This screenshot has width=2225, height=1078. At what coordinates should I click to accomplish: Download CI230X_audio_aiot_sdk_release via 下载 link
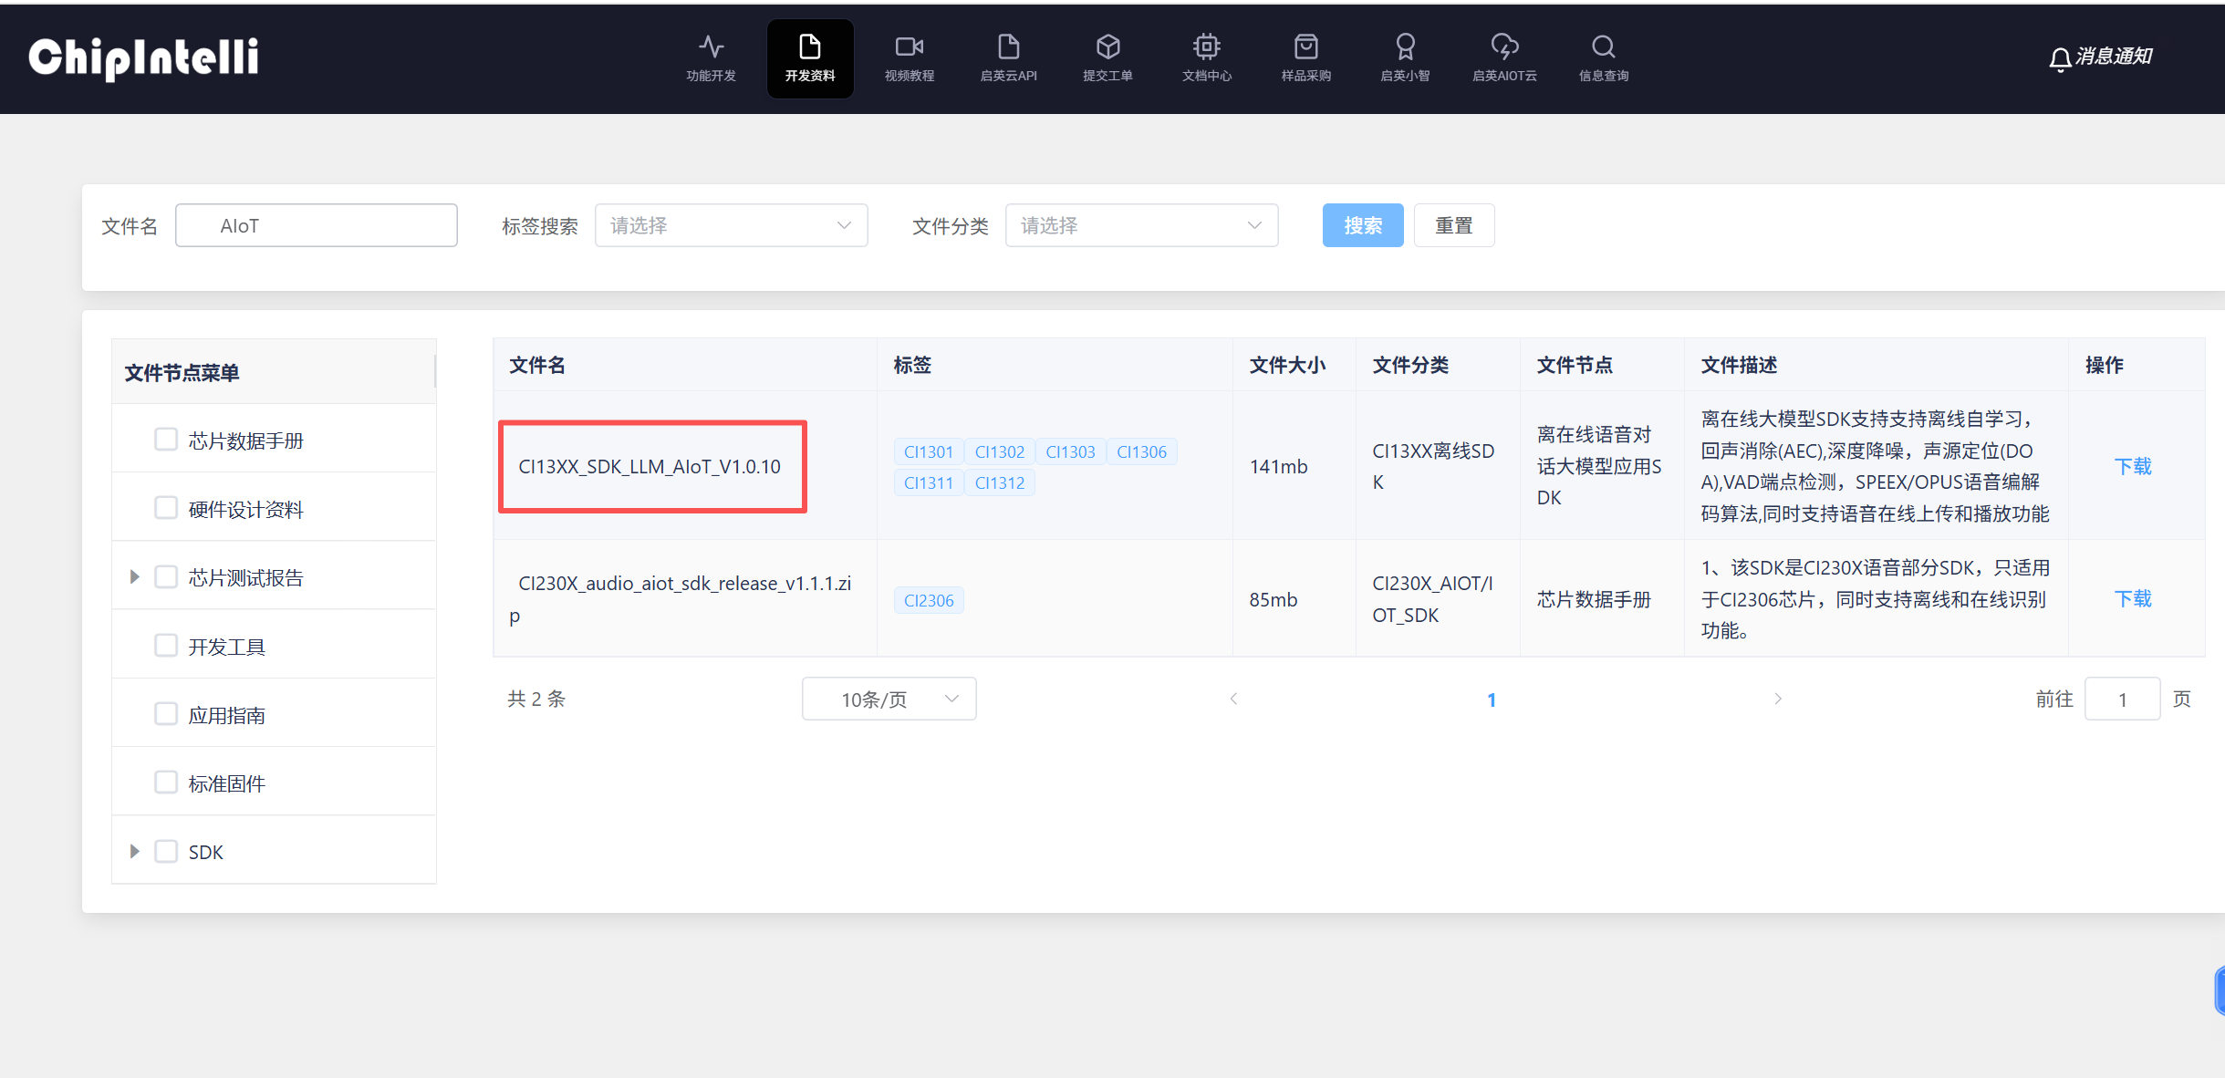(2134, 598)
